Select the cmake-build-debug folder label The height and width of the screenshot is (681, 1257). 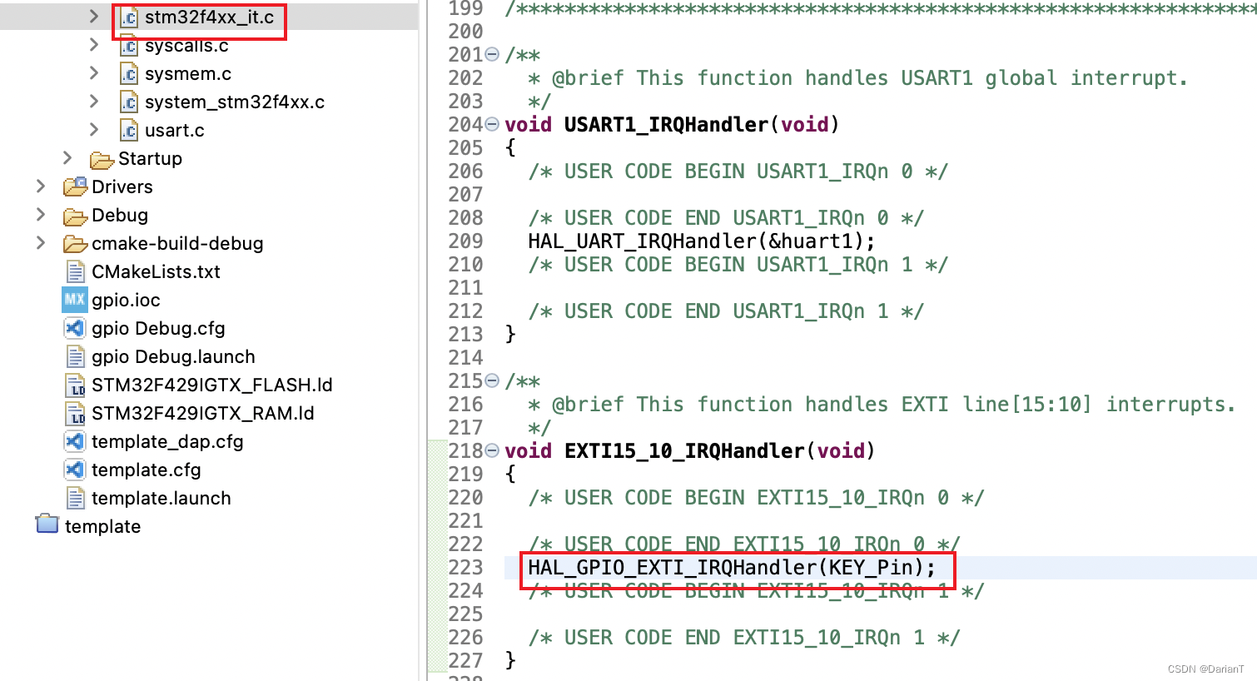click(x=177, y=244)
